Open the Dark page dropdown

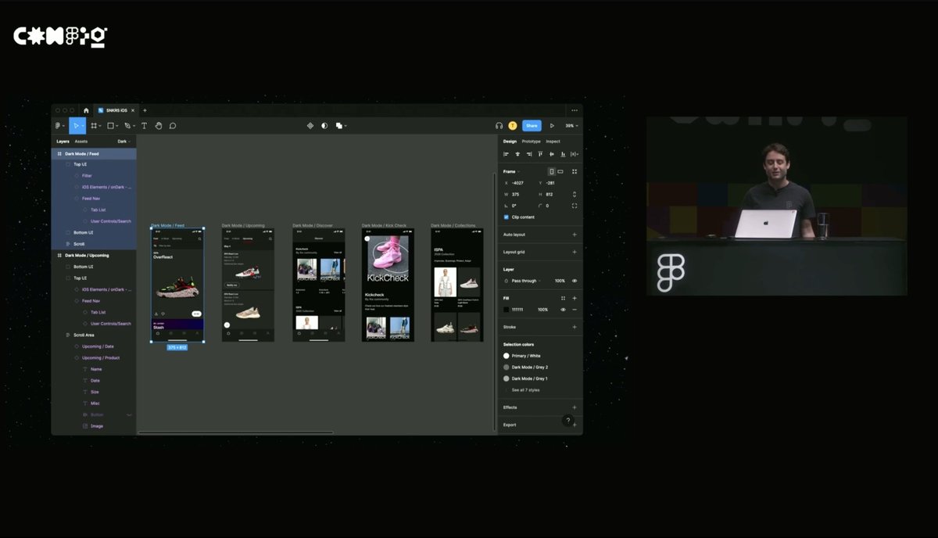[124, 142]
